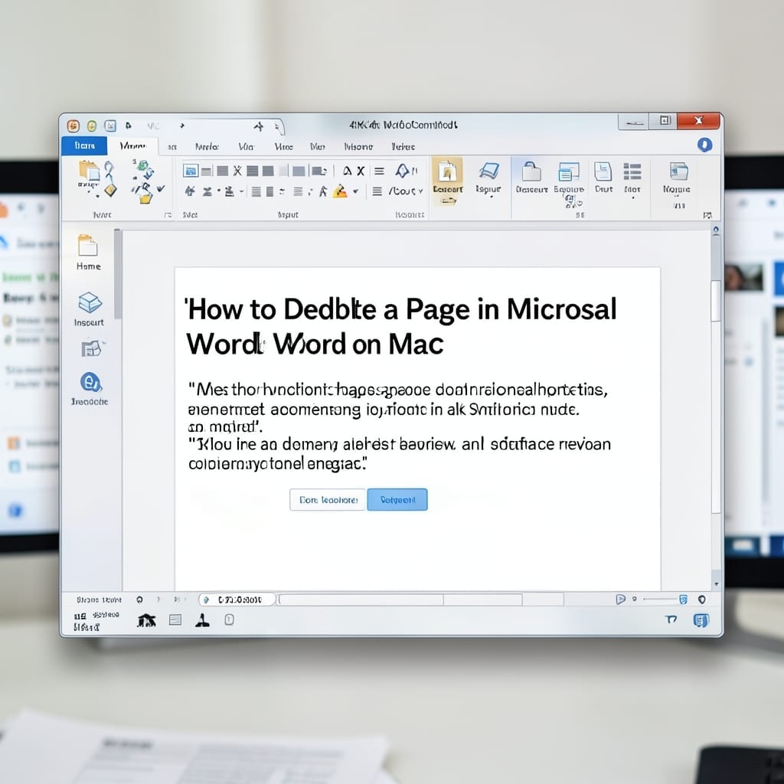Click the 'Descour' bag icon

click(531, 171)
